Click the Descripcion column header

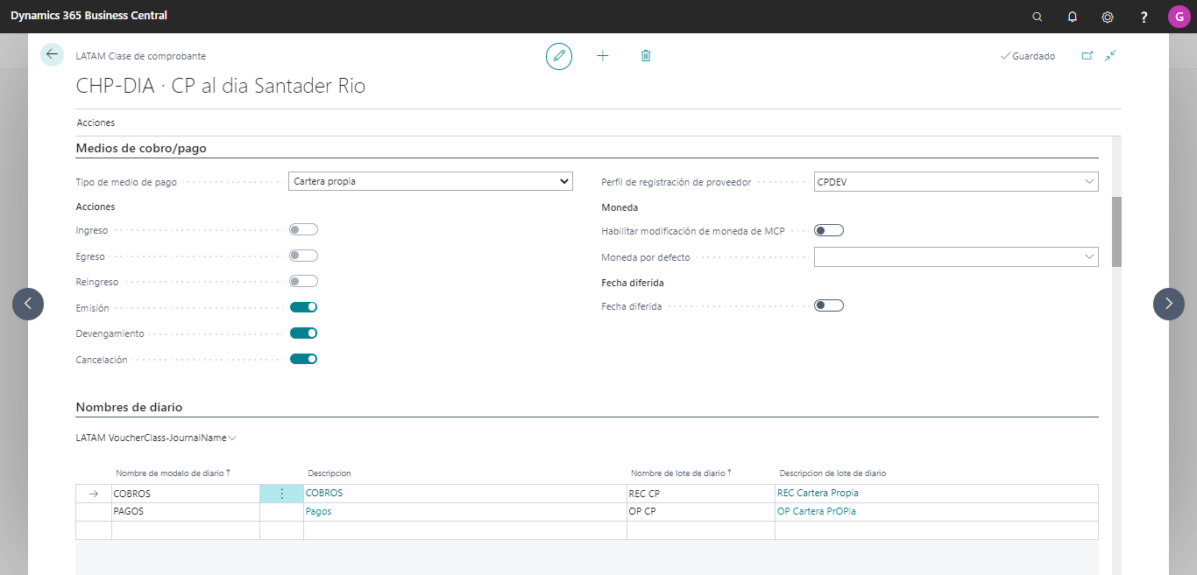329,473
